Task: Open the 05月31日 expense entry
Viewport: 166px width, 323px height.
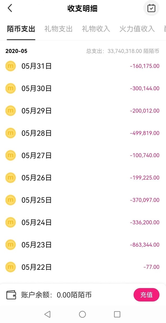Action: [83, 66]
